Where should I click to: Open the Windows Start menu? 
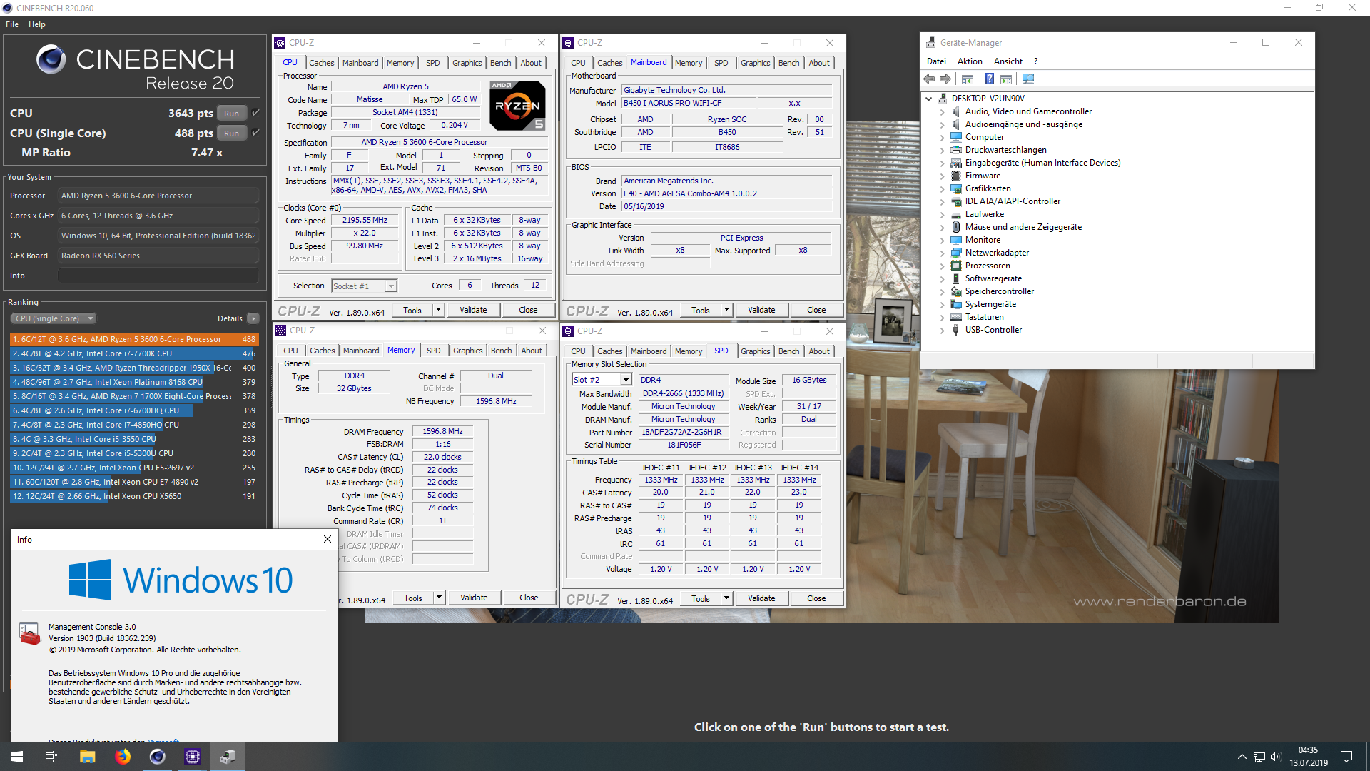(17, 757)
